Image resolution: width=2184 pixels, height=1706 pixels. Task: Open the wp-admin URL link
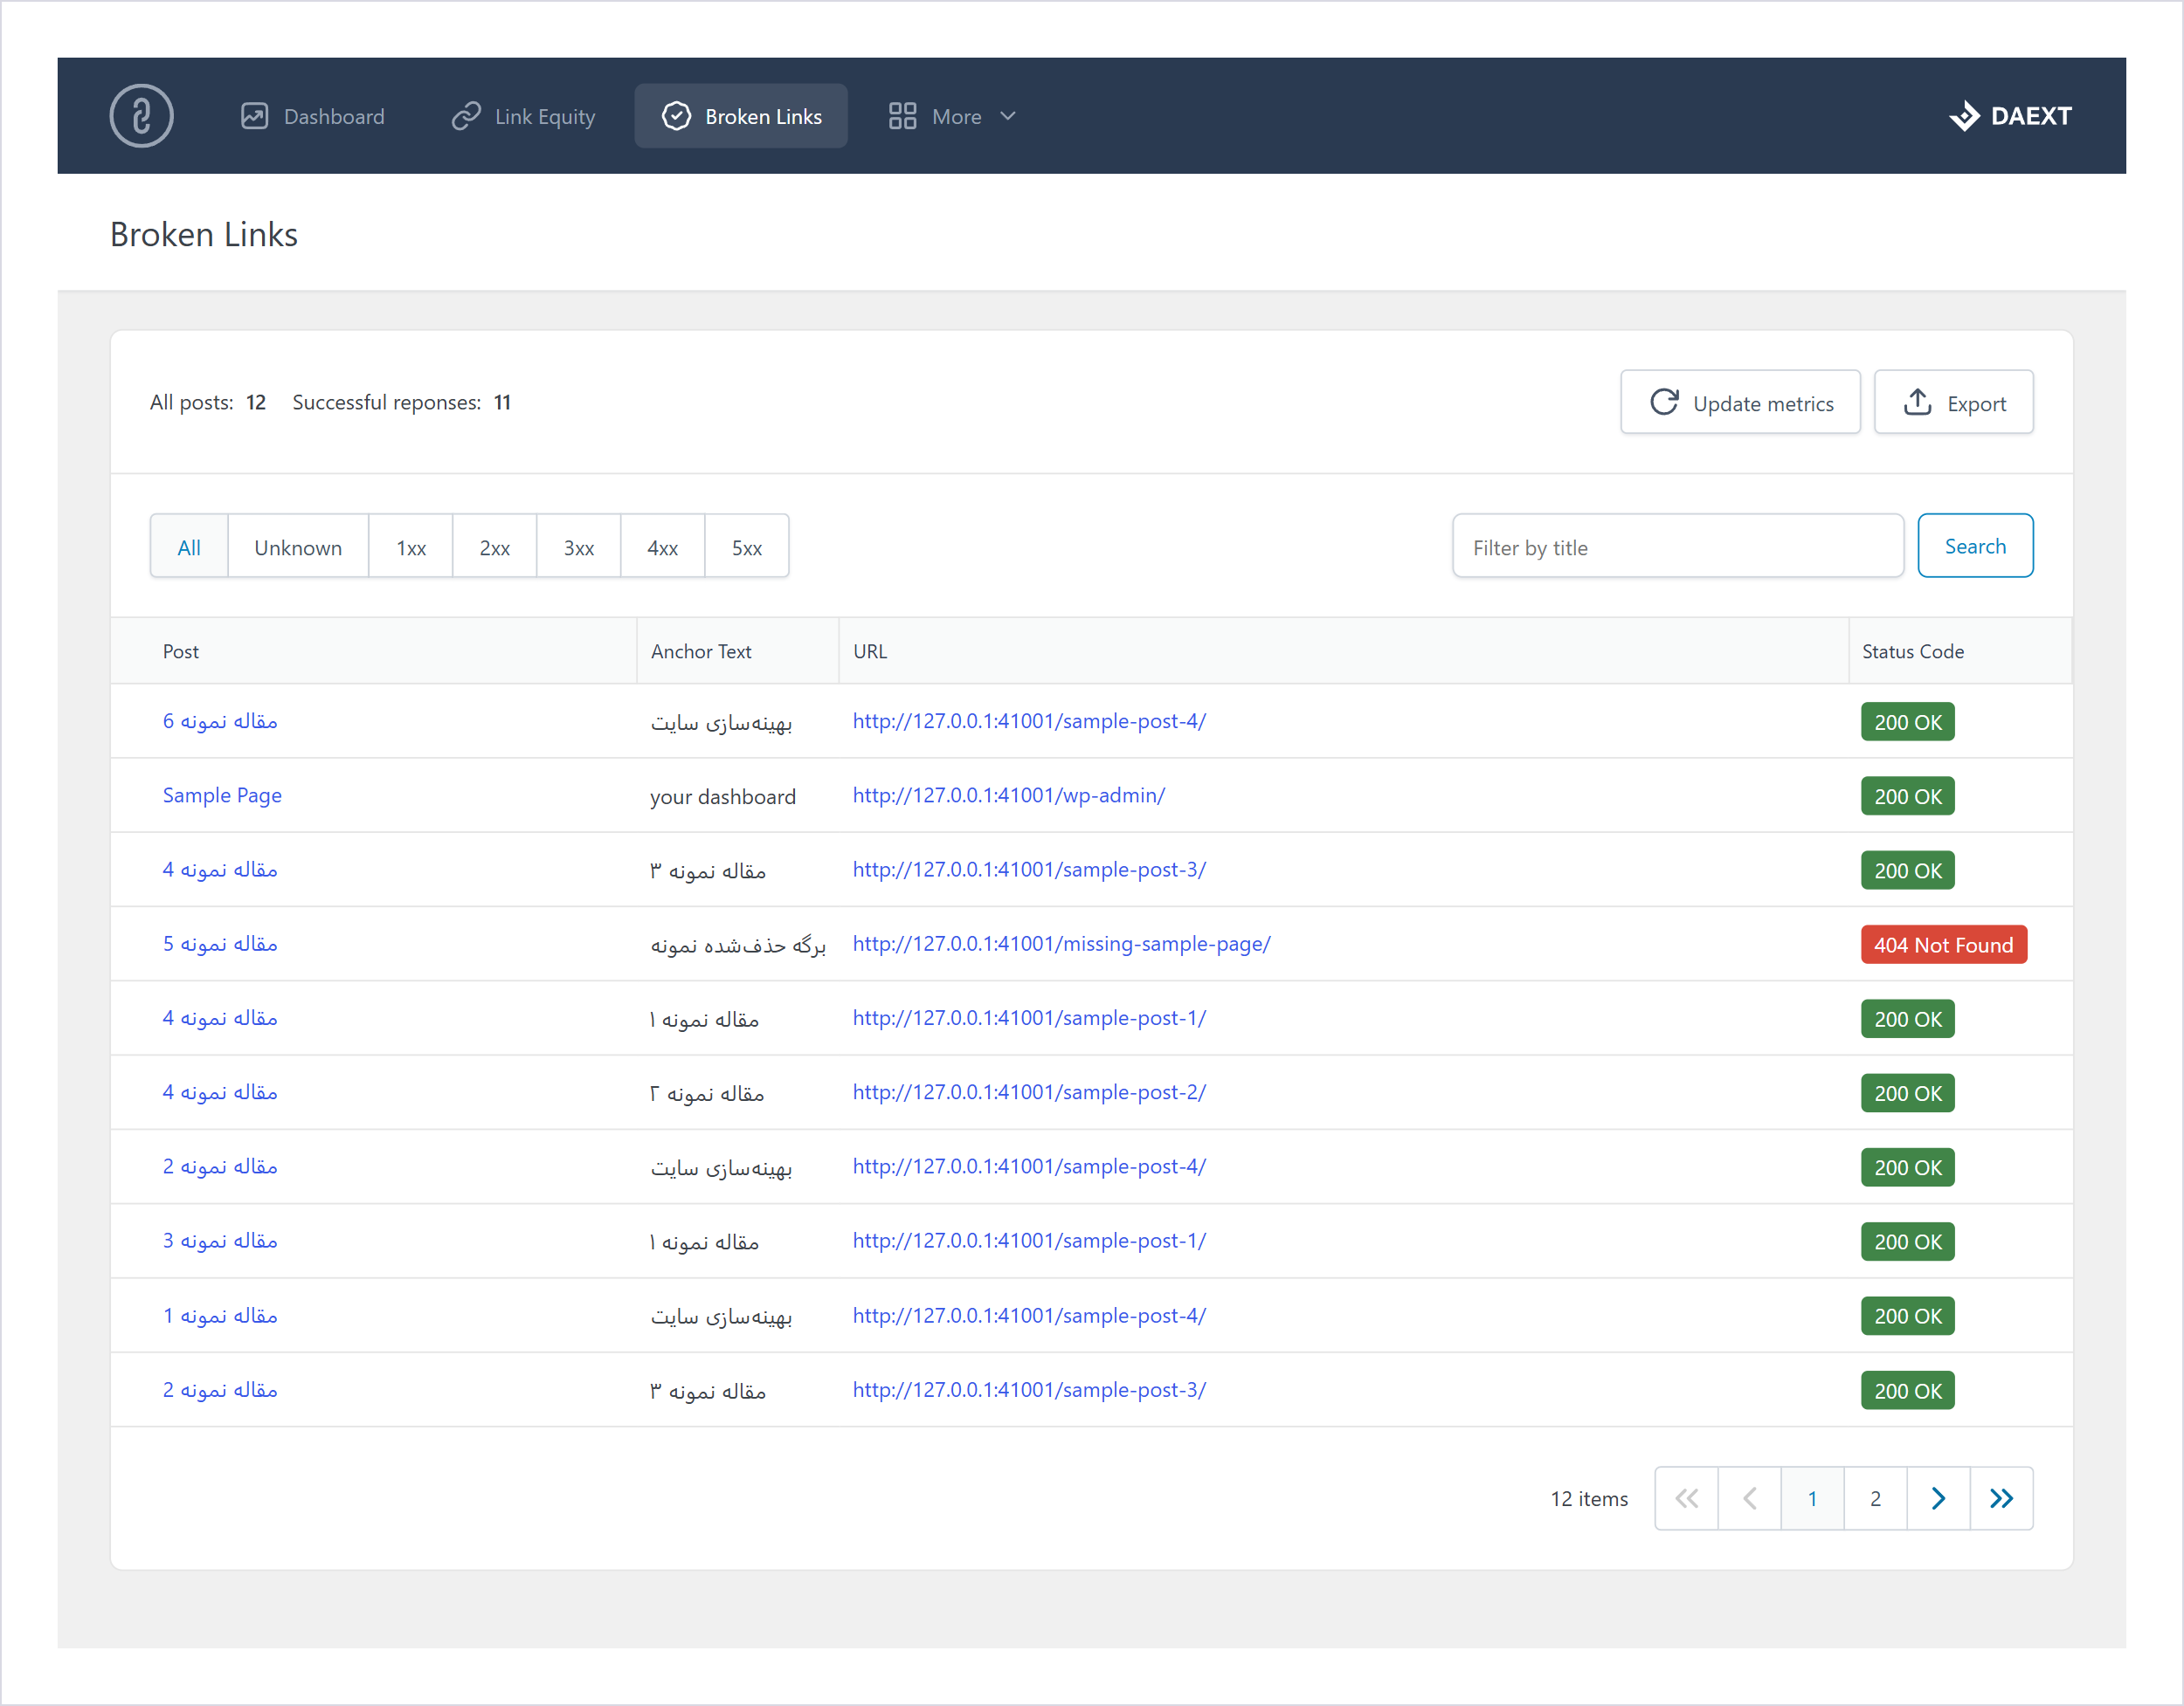pyautogui.click(x=1009, y=795)
